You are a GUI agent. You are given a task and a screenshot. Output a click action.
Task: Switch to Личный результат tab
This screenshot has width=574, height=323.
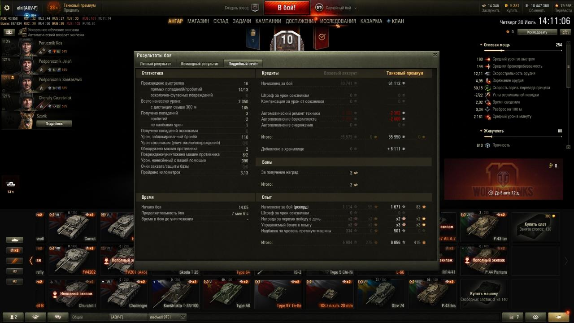(155, 64)
